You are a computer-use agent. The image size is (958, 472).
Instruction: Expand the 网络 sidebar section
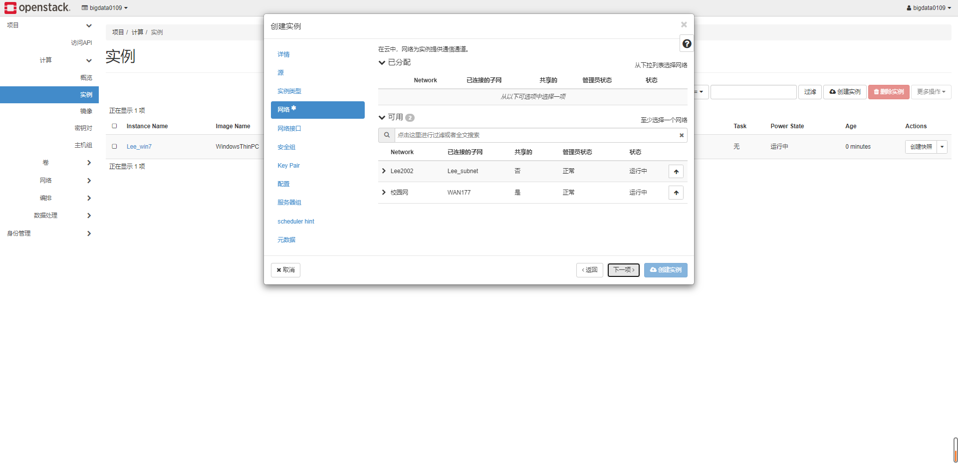tap(89, 181)
